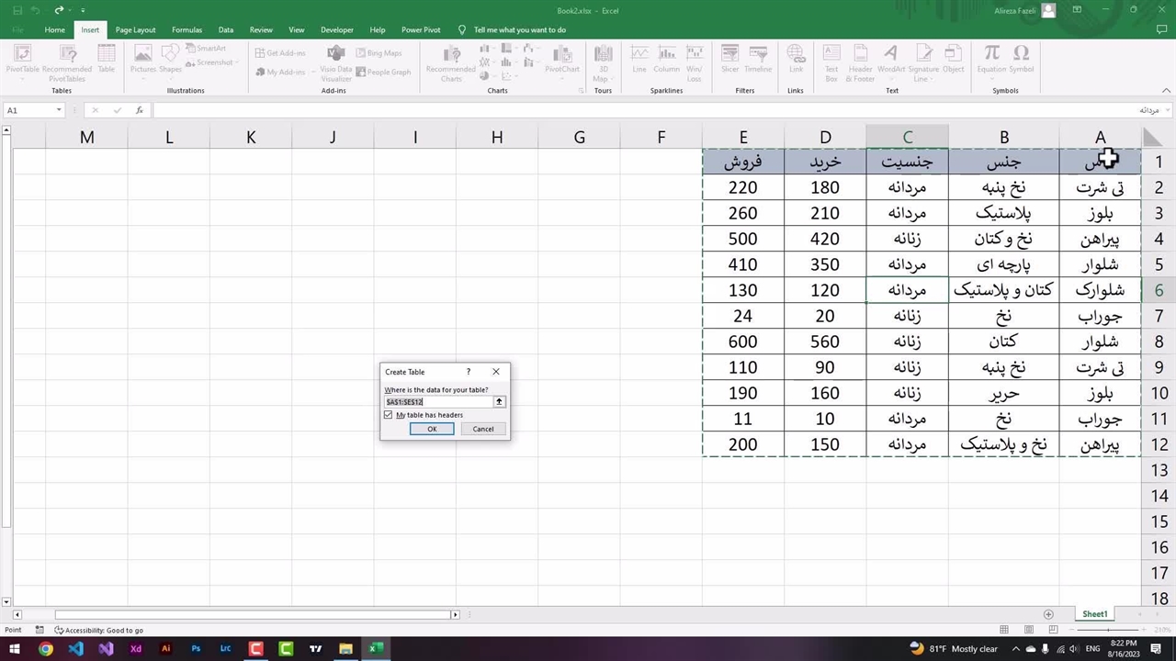Open Photoshop from the taskbar
Viewport: 1176px width, 661px height.
pyautogui.click(x=196, y=649)
